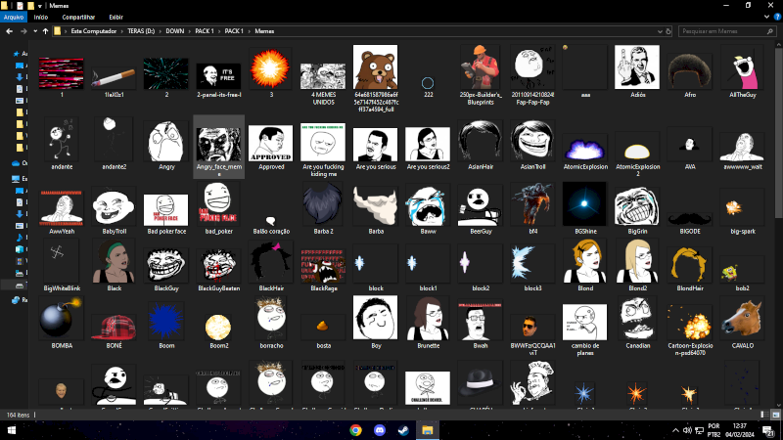Refresh the Memes folder view
783x440 pixels.
pyautogui.click(x=668, y=31)
